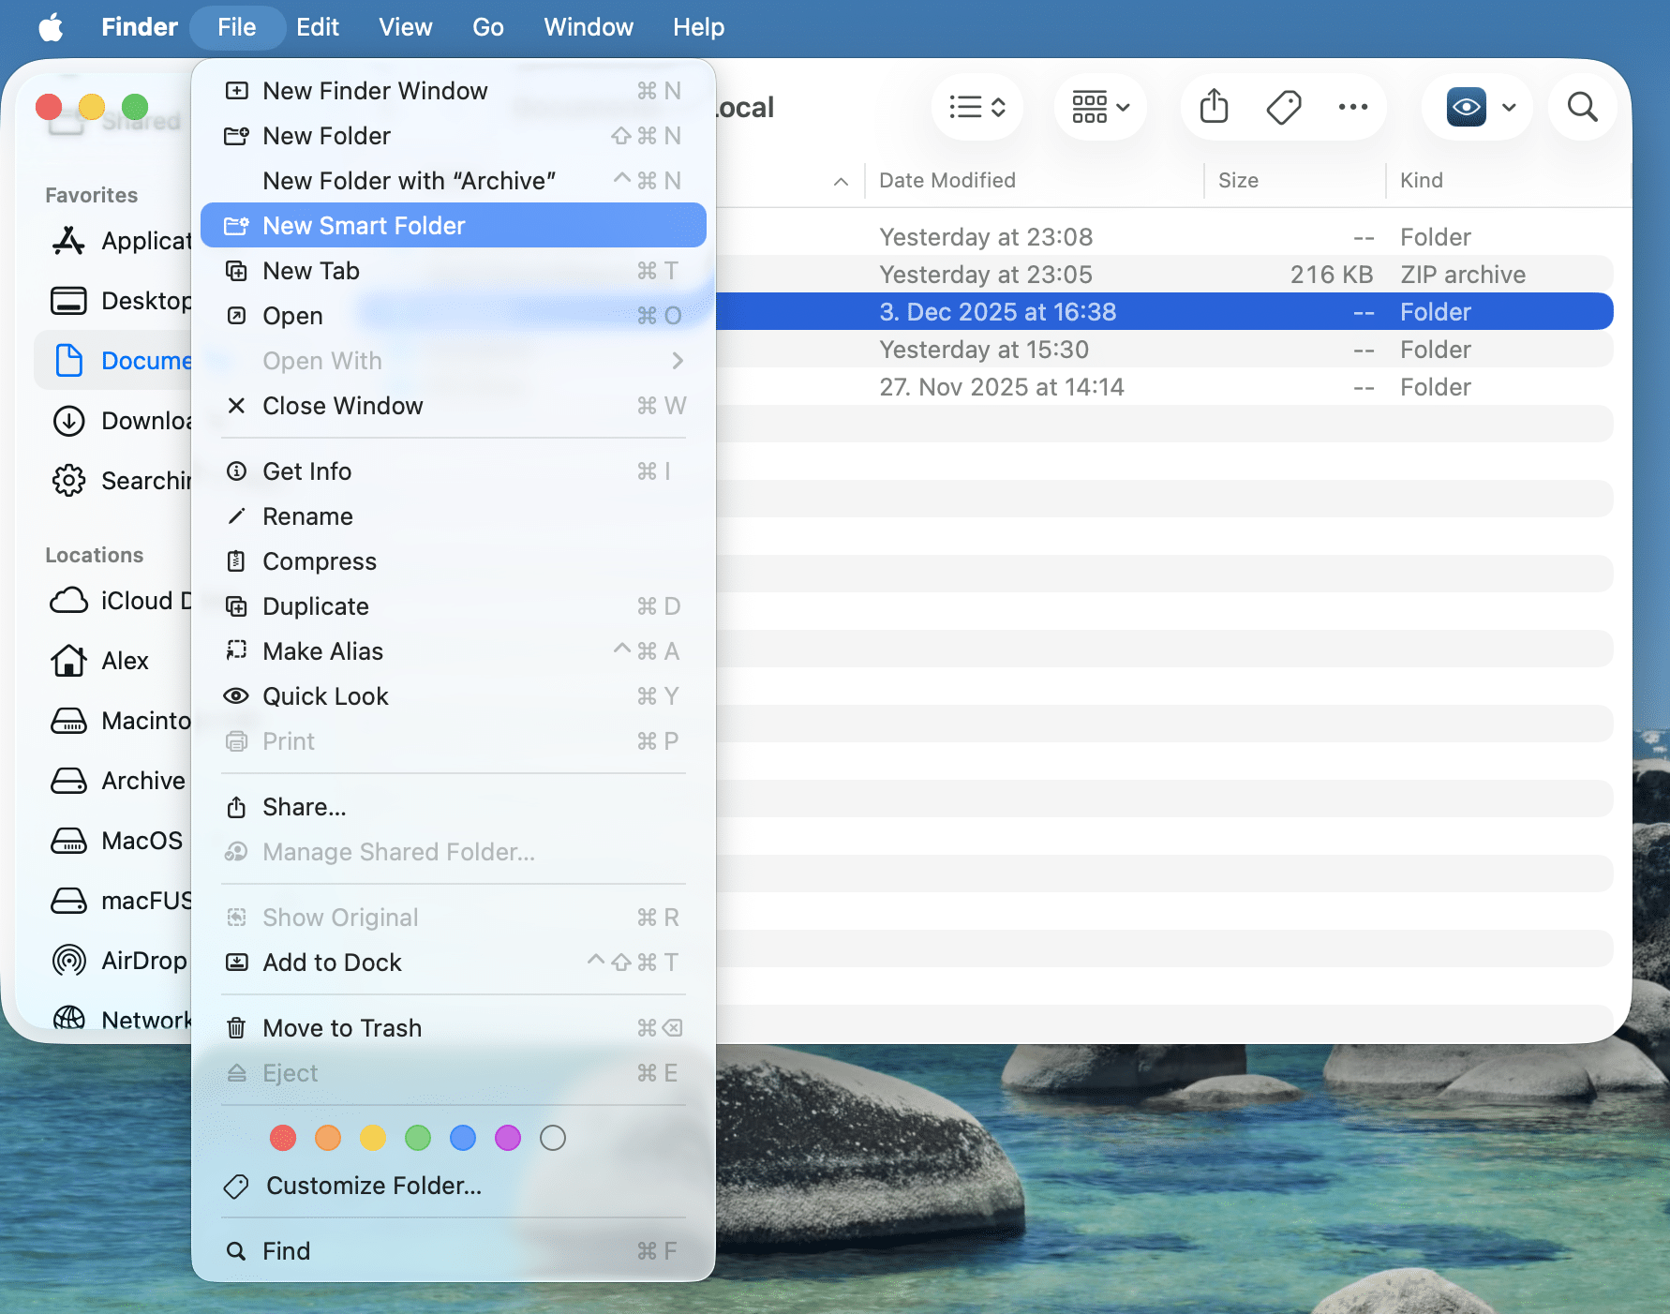Screen dimensions: 1670x1314
Task: Expand the eye button chevron
Action: pyautogui.click(x=1509, y=107)
